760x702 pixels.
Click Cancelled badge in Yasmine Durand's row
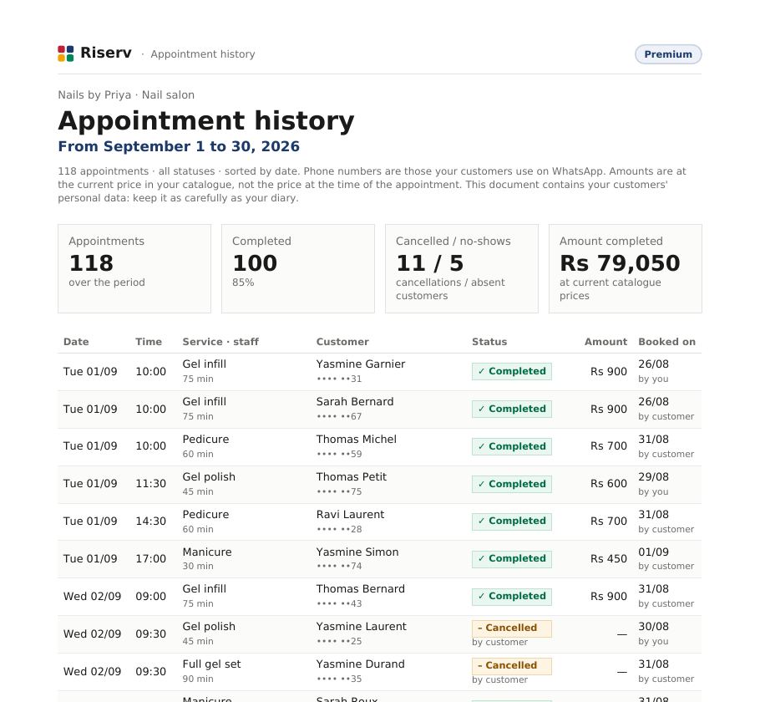[512, 665]
